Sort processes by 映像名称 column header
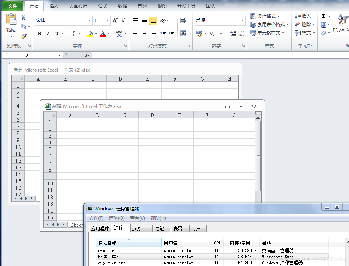 tap(128, 243)
